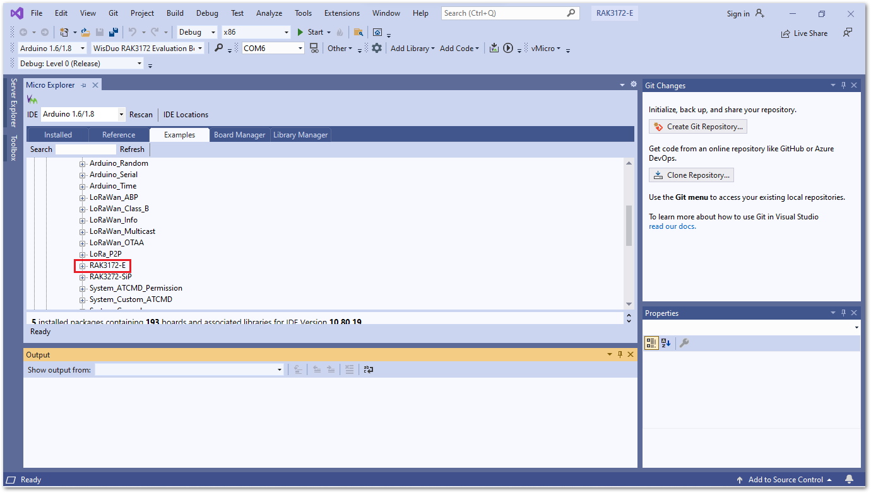Screen dimensions: 871x493
Task: Open the vMicro settings gear icon
Action: (x=377, y=48)
